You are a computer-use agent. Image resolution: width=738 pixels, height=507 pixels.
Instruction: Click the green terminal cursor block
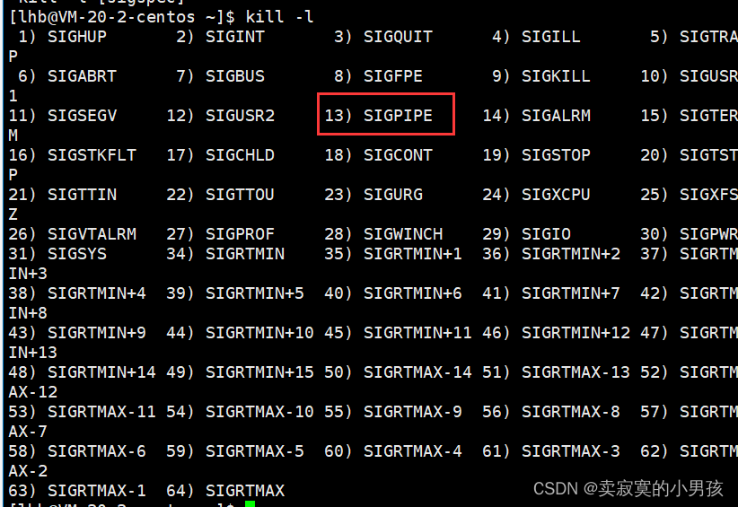pos(250,503)
